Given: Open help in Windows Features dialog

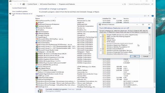Looking at the screenshot, I should coord(149,28).
